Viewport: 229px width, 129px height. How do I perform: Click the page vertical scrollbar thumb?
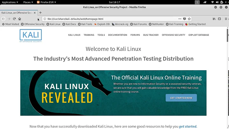(x=227, y=35)
